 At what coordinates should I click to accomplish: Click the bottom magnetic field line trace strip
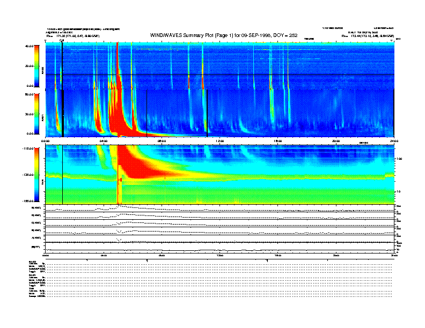tap(219, 248)
